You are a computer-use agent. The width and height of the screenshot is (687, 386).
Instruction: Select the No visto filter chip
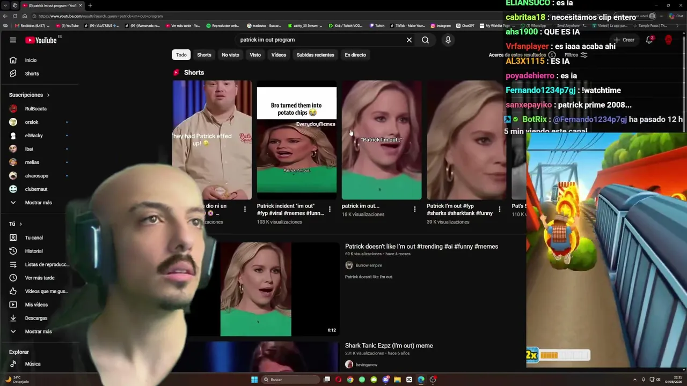(230, 55)
